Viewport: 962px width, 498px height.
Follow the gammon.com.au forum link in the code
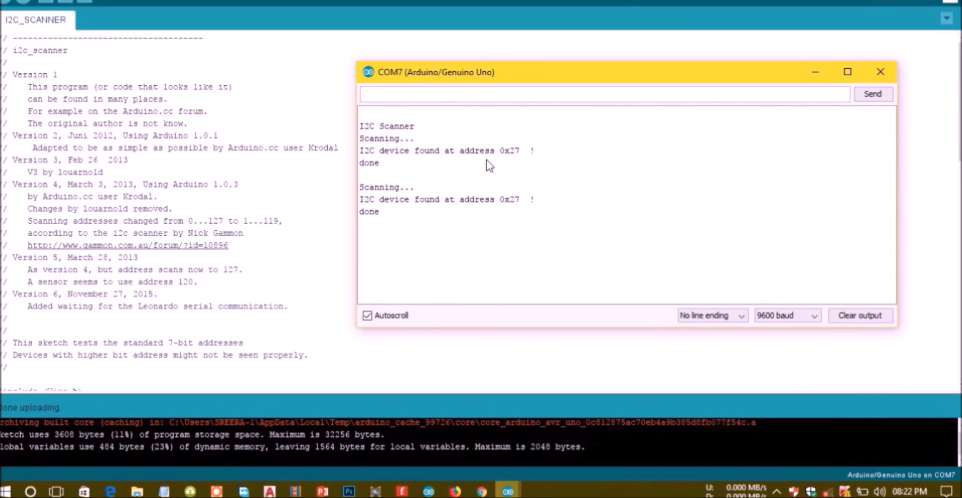click(x=128, y=245)
